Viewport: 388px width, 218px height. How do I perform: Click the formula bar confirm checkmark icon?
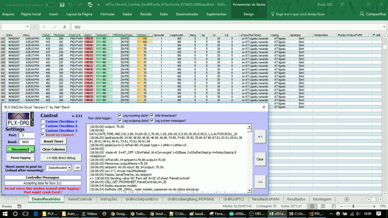pyautogui.click(x=55, y=27)
